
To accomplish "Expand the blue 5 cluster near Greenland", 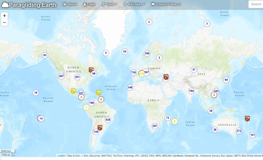I will pyautogui.click(x=106, y=53).
